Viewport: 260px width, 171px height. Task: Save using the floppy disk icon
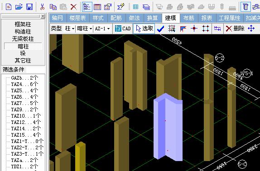tap(29, 7)
